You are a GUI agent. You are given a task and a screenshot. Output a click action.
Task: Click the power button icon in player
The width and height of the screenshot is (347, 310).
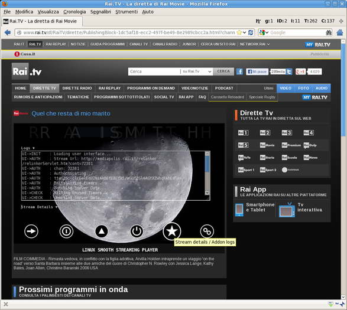(137, 231)
